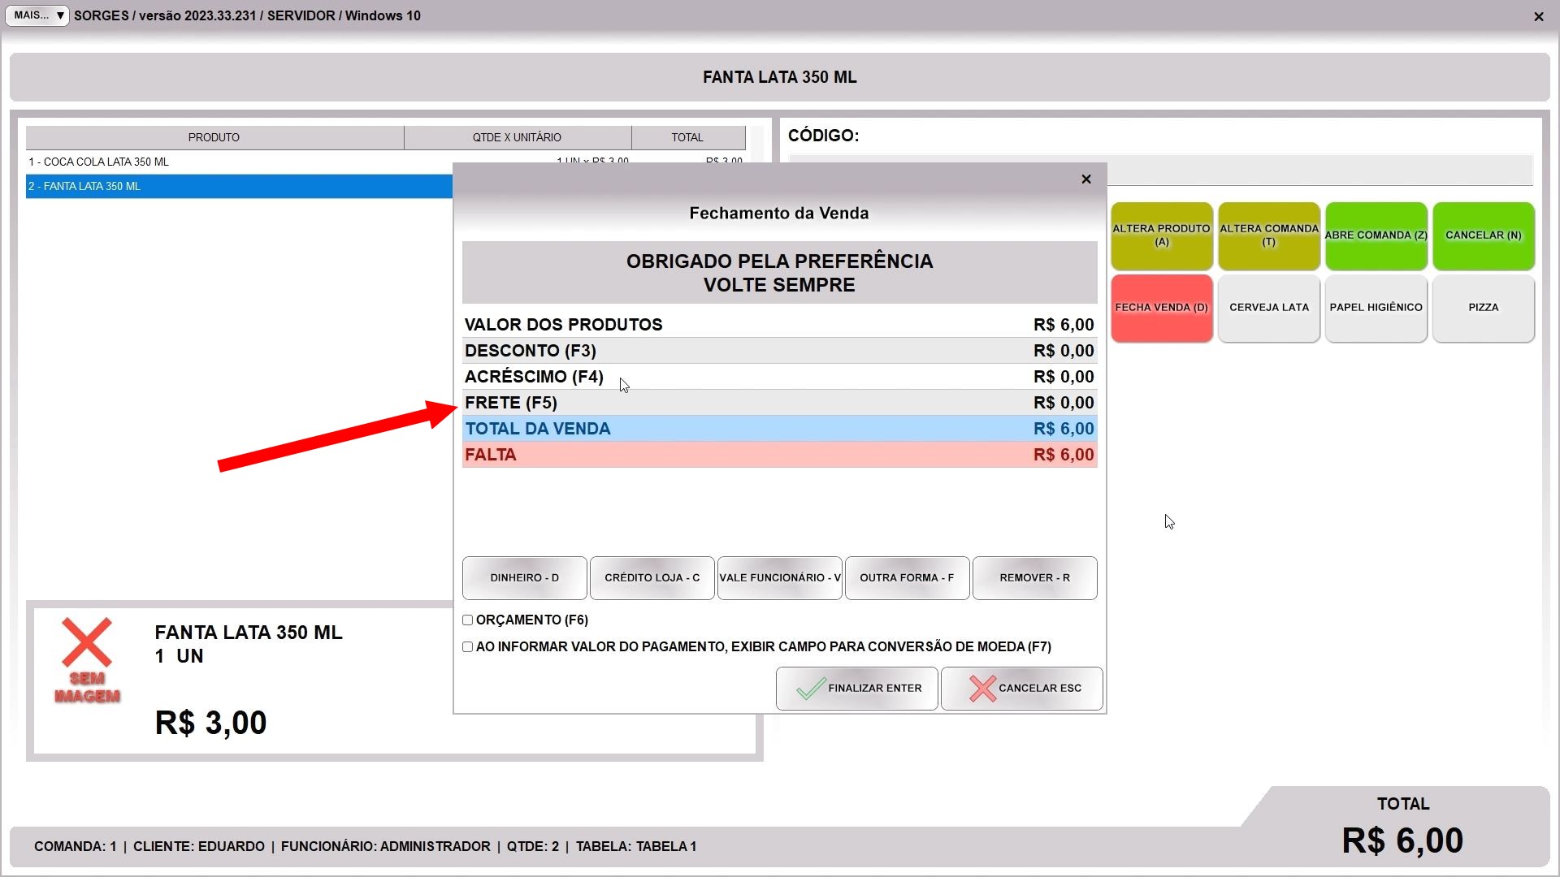Click the CLIENTE: EDUARDO status text

[199, 847]
